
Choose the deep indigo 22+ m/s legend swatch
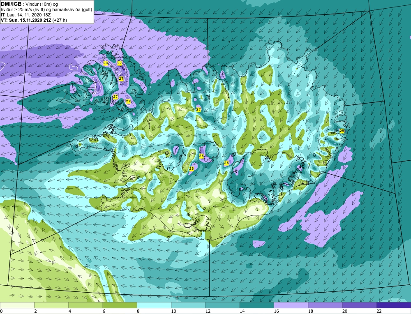[394, 305]
